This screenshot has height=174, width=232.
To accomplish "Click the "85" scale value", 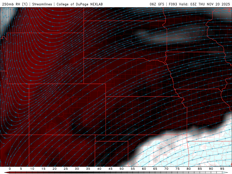I will tap(200, 169).
